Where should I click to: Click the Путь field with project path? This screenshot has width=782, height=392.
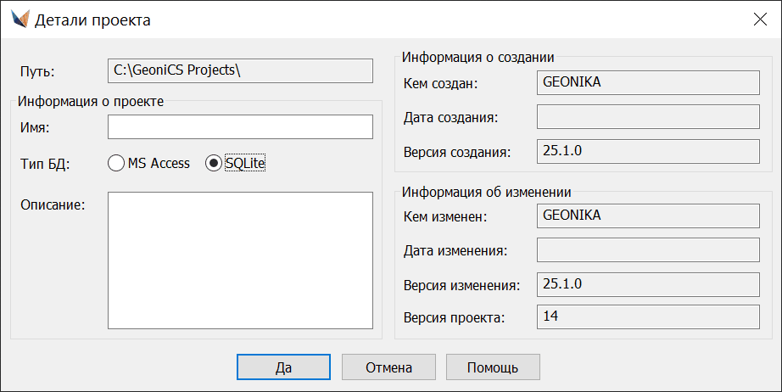click(240, 70)
